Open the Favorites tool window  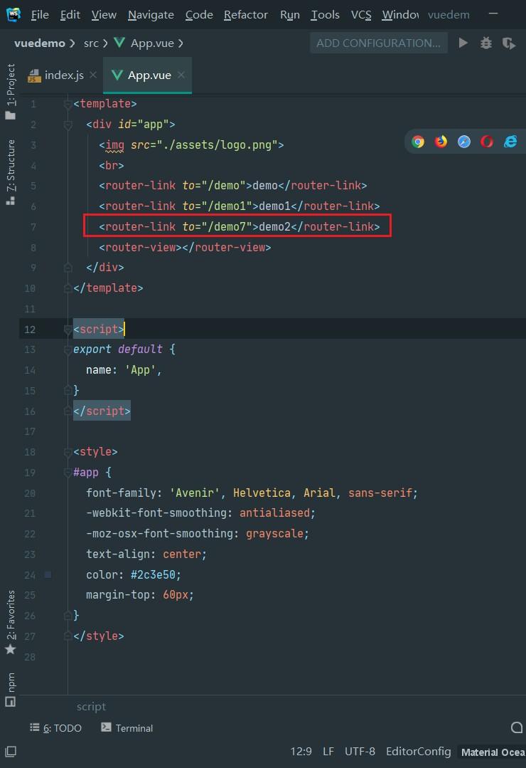10,622
